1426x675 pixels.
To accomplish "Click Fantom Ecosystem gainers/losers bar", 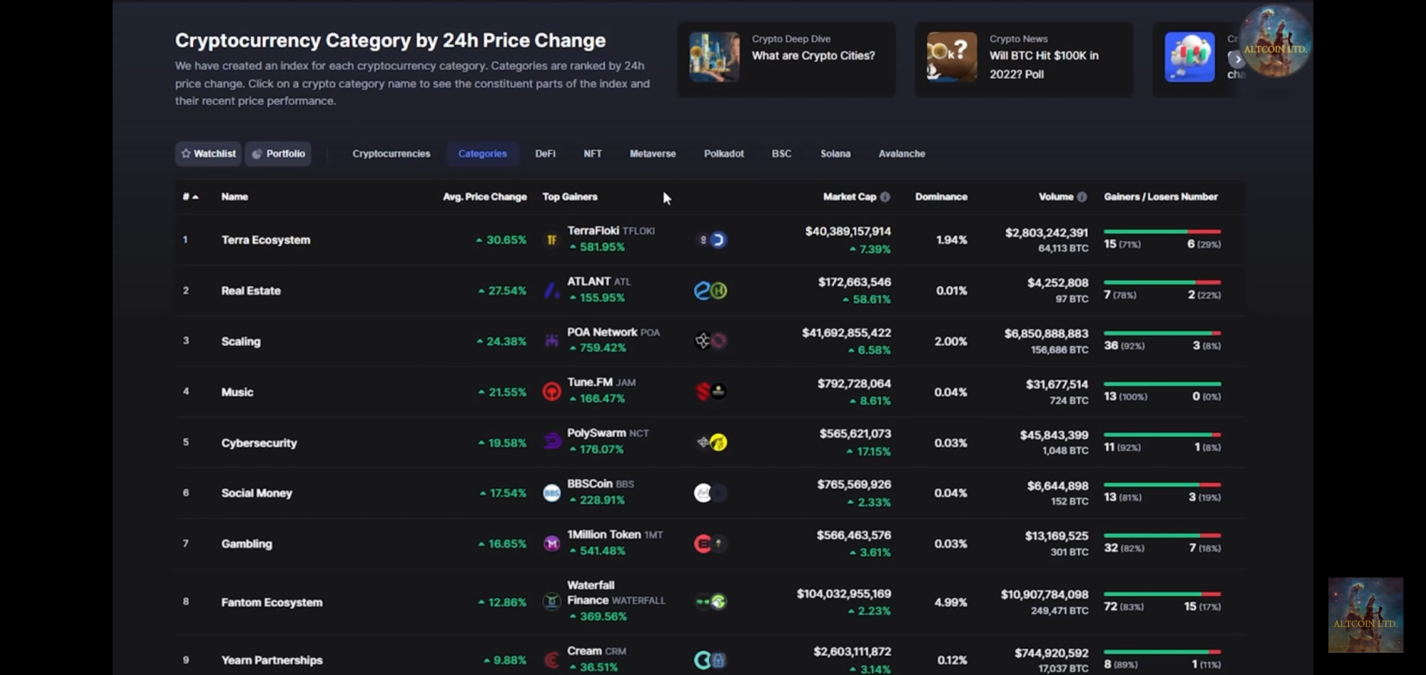I will 1162,594.
